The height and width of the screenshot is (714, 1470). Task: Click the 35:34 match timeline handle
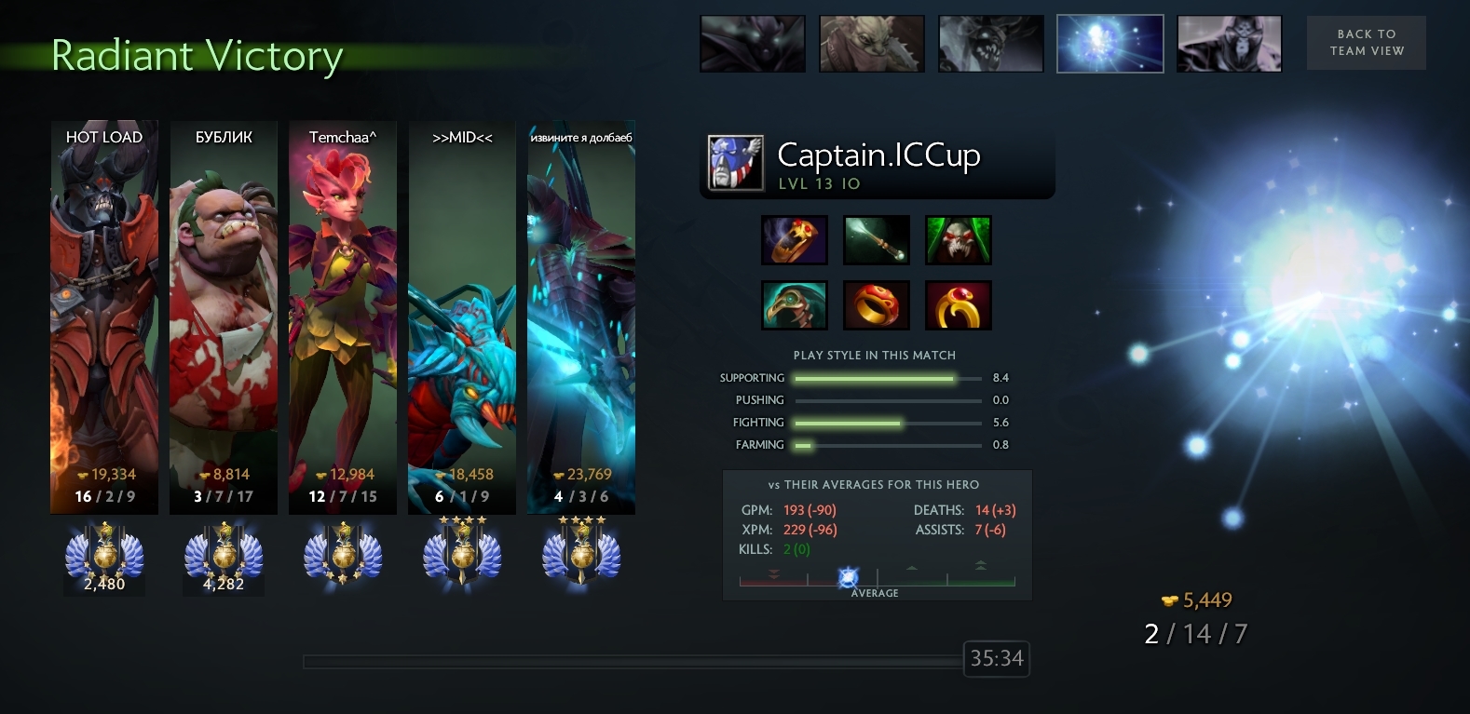997,659
